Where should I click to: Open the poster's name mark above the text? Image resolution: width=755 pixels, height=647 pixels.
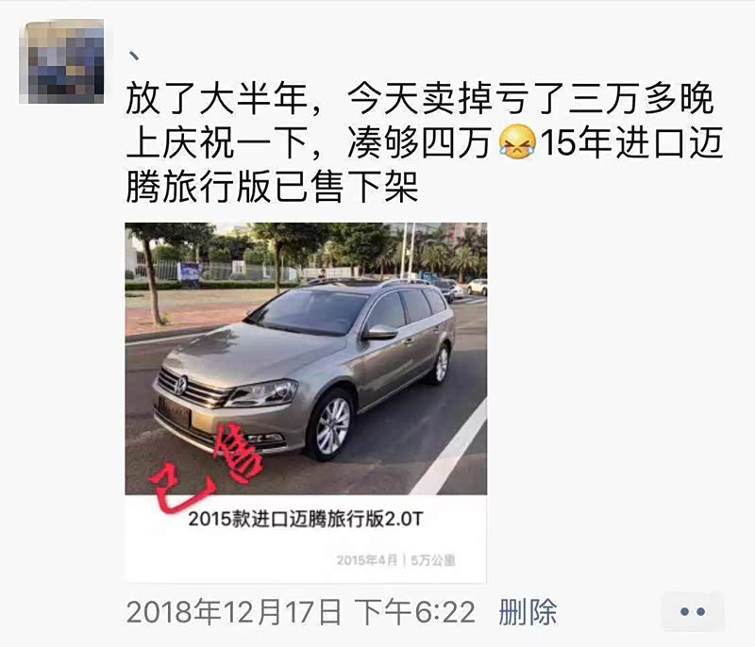[134, 56]
